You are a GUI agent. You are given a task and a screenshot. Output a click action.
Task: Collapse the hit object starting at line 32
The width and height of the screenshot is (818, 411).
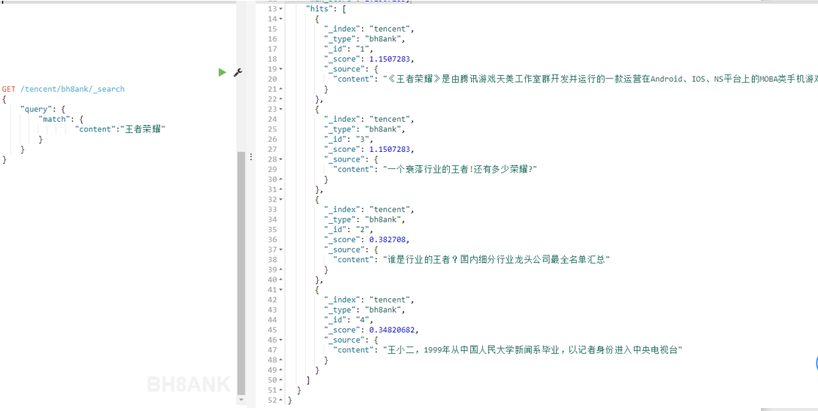[x=282, y=199]
